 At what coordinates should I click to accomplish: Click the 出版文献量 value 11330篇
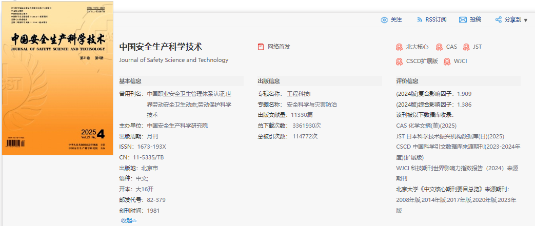pyautogui.click(x=302, y=115)
